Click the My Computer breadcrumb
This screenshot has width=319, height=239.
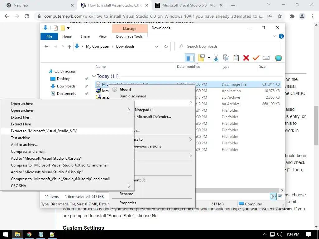pos(98,46)
